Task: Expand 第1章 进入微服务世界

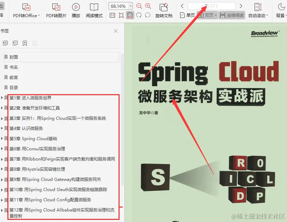Action: 2,98
